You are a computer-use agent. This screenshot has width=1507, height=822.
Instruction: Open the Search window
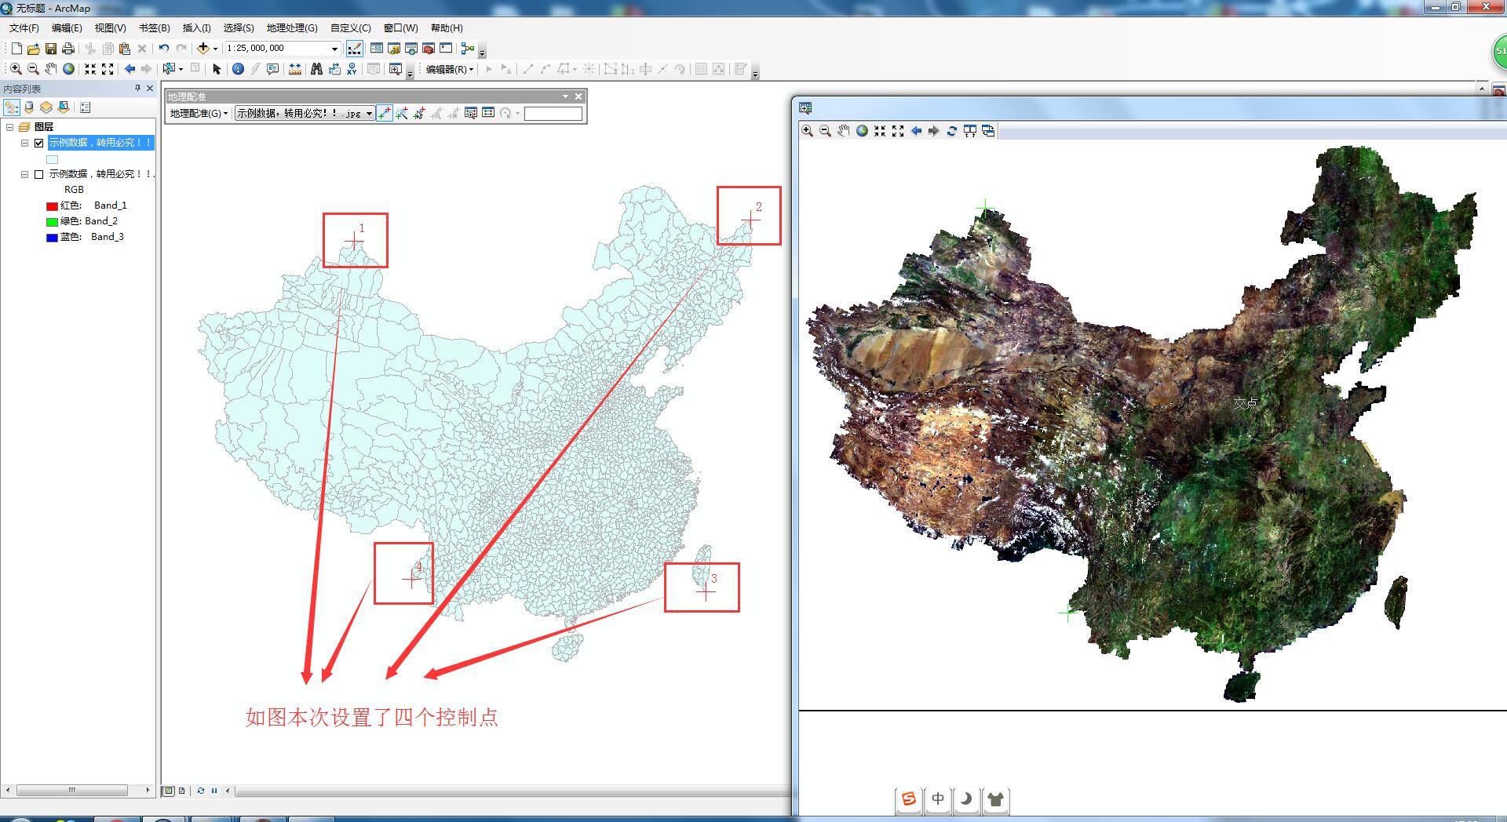411,49
